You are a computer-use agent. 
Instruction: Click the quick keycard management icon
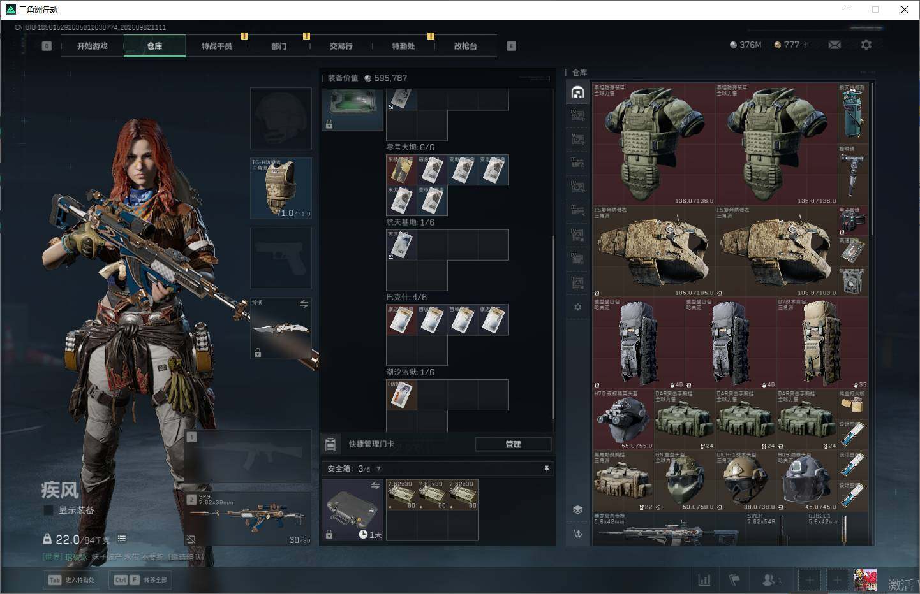tap(330, 444)
